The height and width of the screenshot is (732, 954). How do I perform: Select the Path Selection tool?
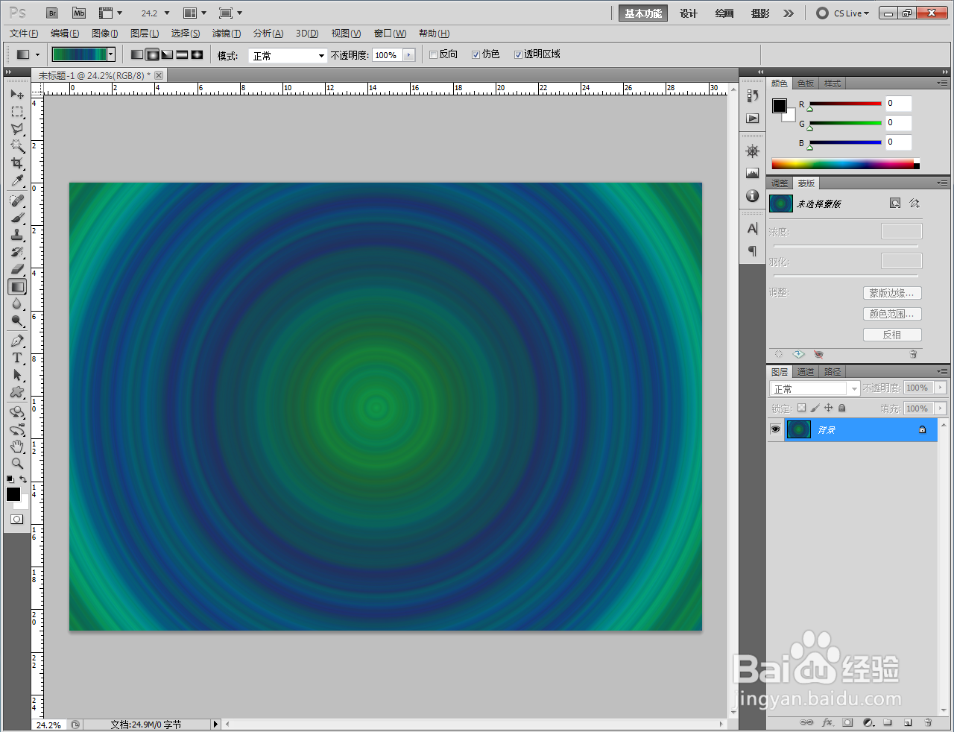tap(17, 376)
